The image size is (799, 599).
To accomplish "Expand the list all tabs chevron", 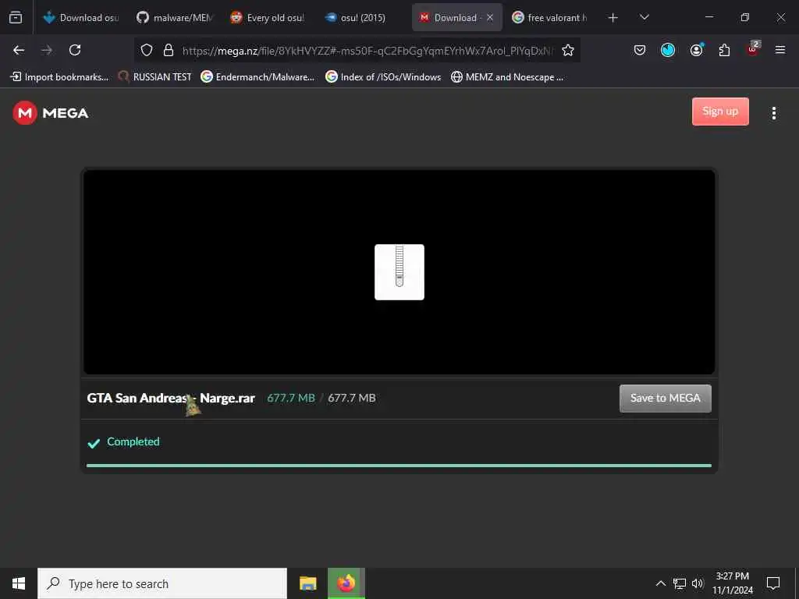I will click(644, 17).
